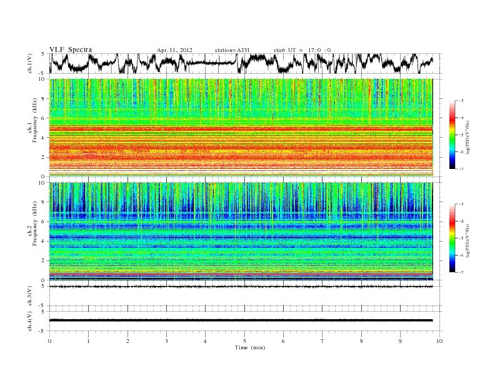The image size is (495, 383).
Task: Click the "VLF Spectra" plot title
Action: tap(71, 49)
